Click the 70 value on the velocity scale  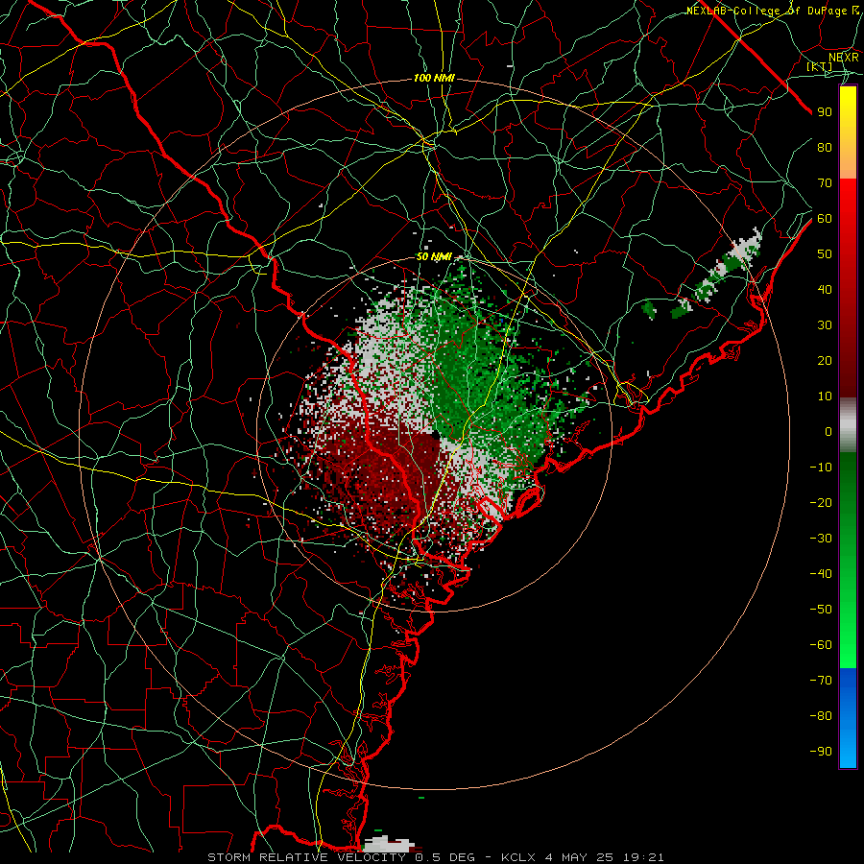coord(825,183)
